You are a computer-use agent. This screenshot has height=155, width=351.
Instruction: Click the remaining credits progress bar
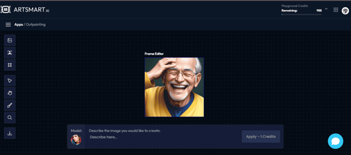click(x=301, y=14)
